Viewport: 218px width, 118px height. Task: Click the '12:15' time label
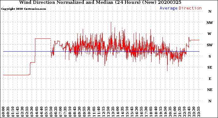coord(103,112)
